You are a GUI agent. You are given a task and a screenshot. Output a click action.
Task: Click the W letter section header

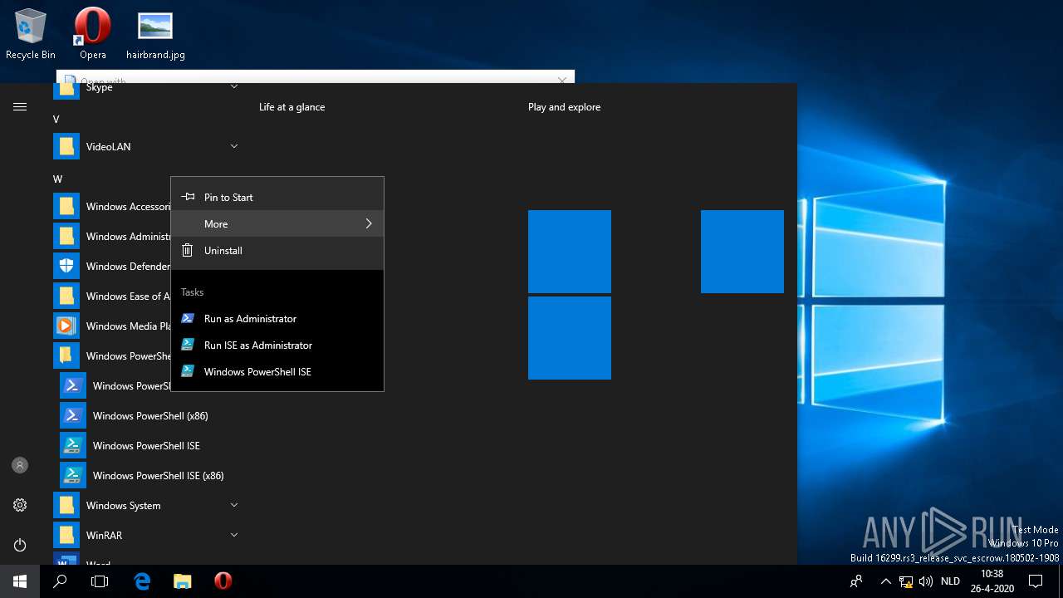pos(57,179)
